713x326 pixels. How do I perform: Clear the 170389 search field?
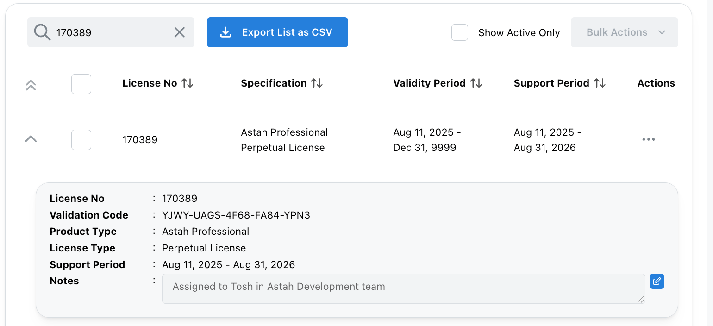point(179,32)
